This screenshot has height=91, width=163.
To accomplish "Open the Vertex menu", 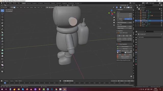I will 31,7.
